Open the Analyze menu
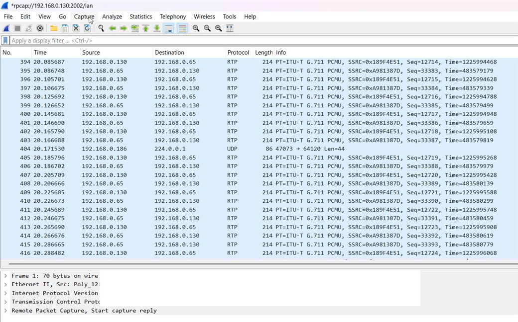The image size is (518, 322). pyautogui.click(x=112, y=16)
